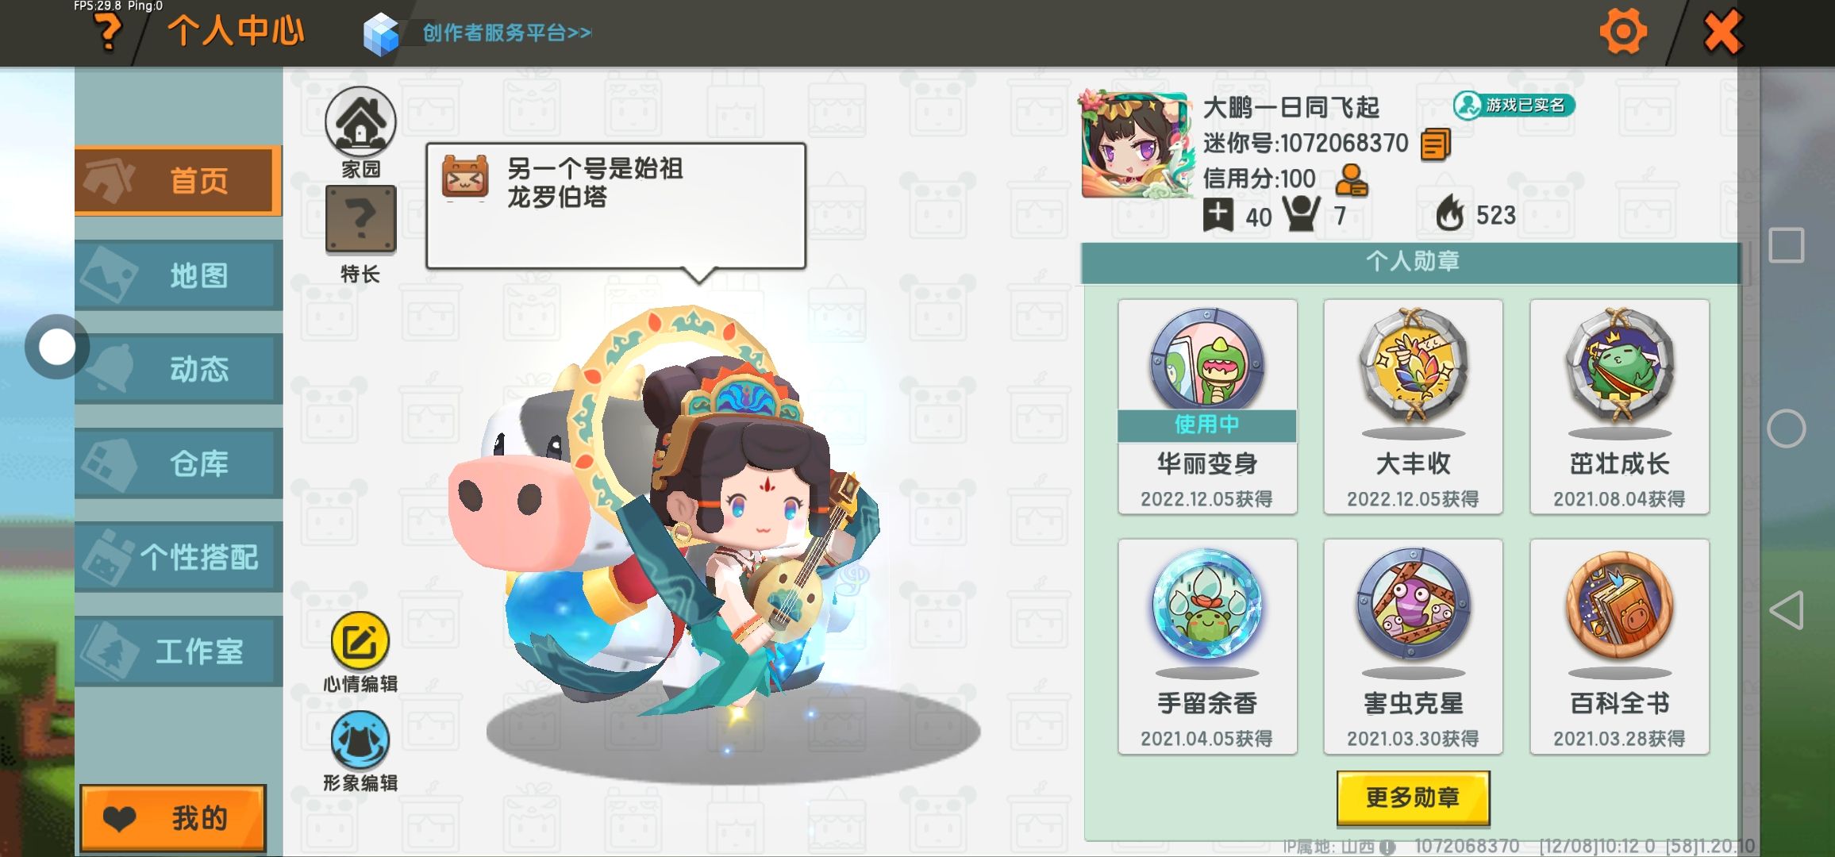This screenshot has height=857, width=1835.
Task: Open 心情编辑 mood edit icon
Action: click(x=360, y=641)
